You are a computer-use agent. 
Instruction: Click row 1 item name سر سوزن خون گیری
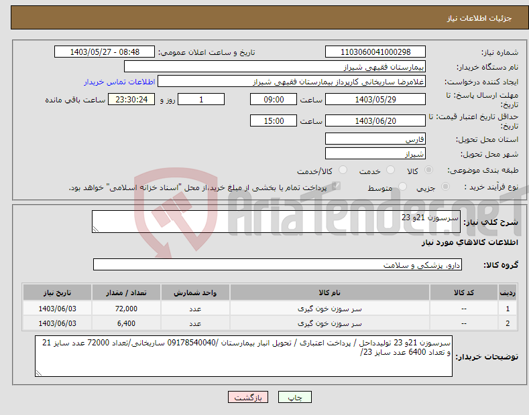329,309
